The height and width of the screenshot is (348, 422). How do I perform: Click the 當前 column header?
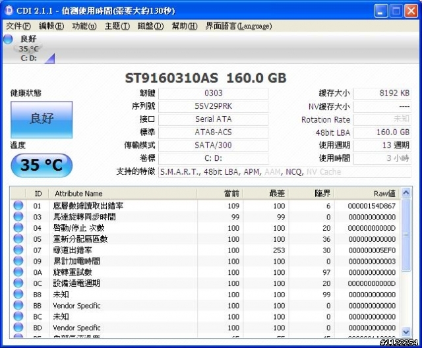coord(220,193)
